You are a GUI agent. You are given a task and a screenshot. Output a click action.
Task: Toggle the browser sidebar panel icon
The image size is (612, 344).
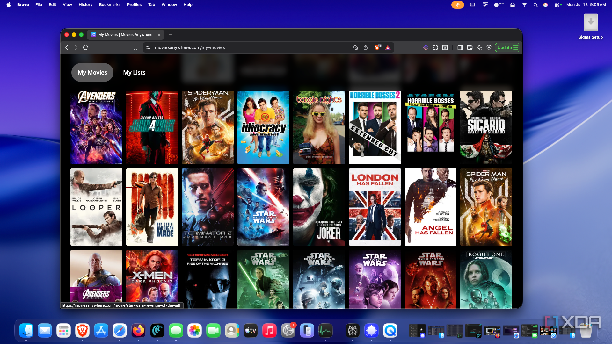460,47
